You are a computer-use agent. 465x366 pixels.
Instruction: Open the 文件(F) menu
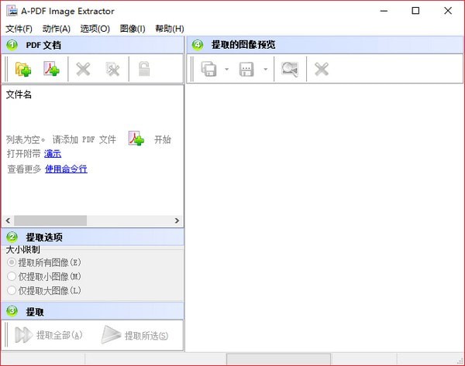click(19, 29)
